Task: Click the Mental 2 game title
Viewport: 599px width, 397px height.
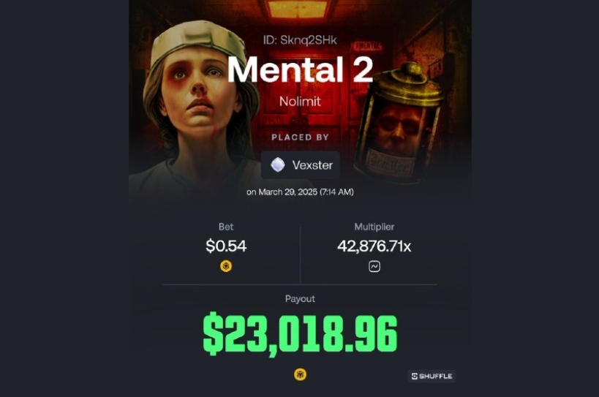Action: point(300,70)
